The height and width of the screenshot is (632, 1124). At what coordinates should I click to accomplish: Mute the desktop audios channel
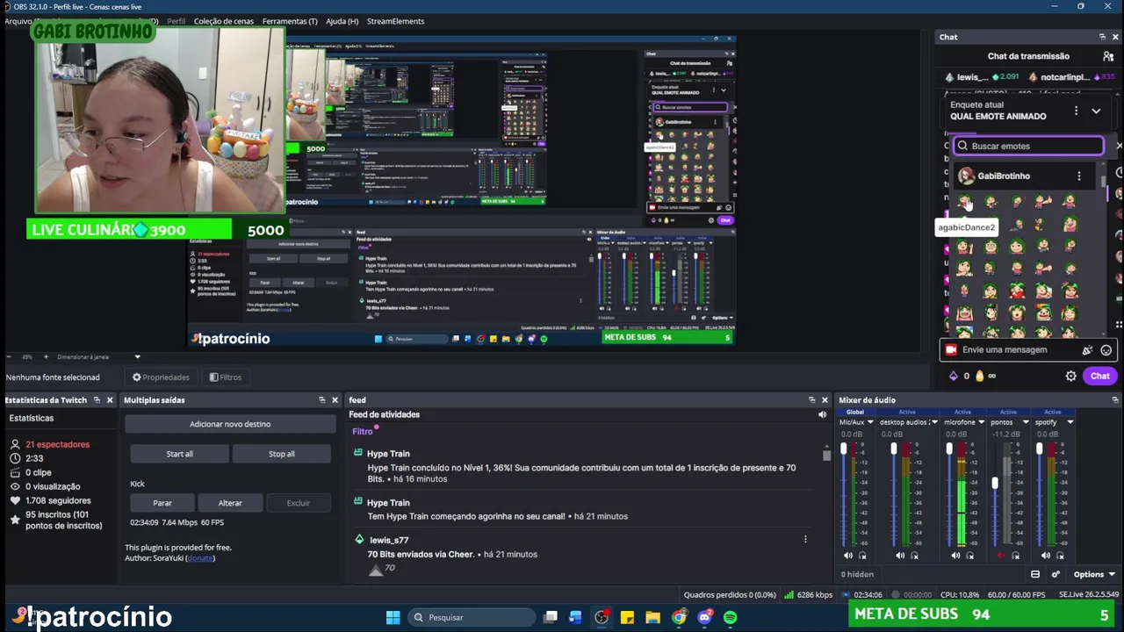pos(900,556)
